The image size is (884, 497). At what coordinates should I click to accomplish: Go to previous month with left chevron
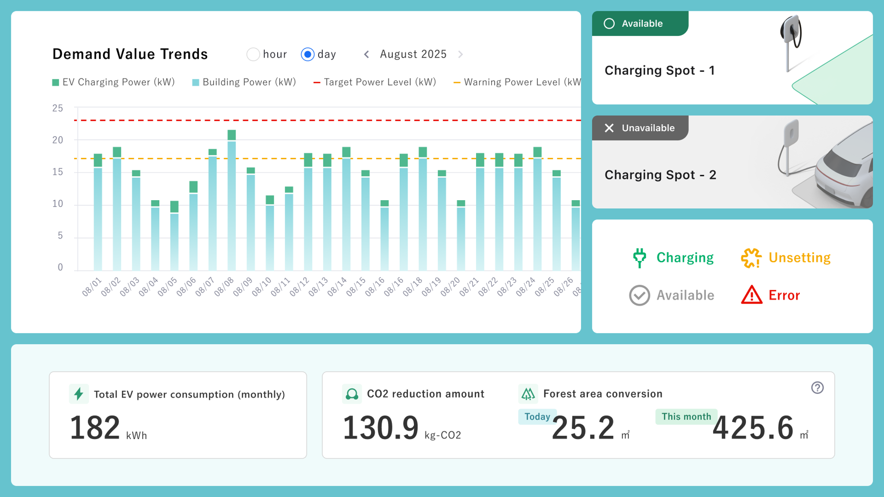[366, 54]
